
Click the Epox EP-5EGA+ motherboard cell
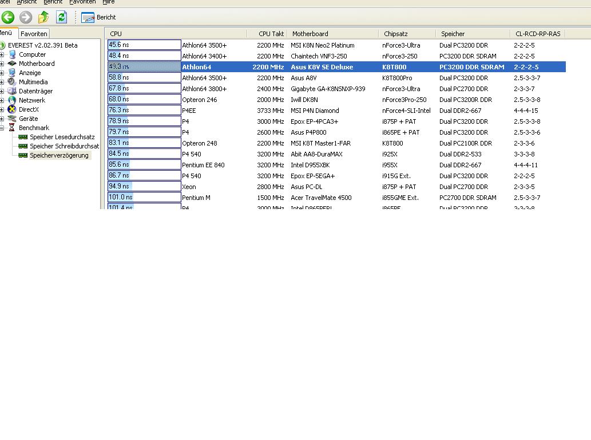[x=313, y=176]
